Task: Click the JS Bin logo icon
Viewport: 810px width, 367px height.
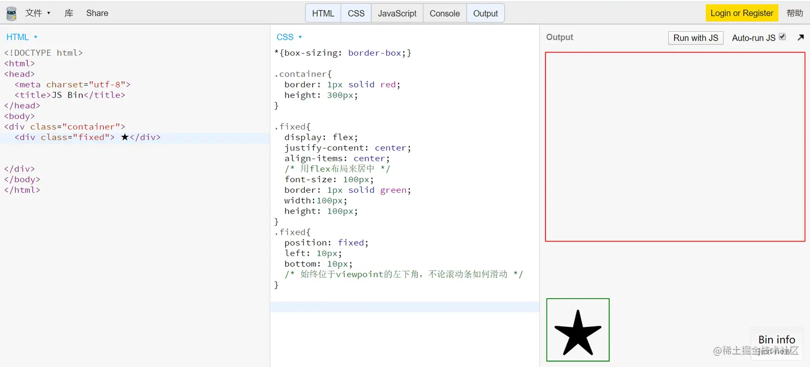Action: point(11,13)
